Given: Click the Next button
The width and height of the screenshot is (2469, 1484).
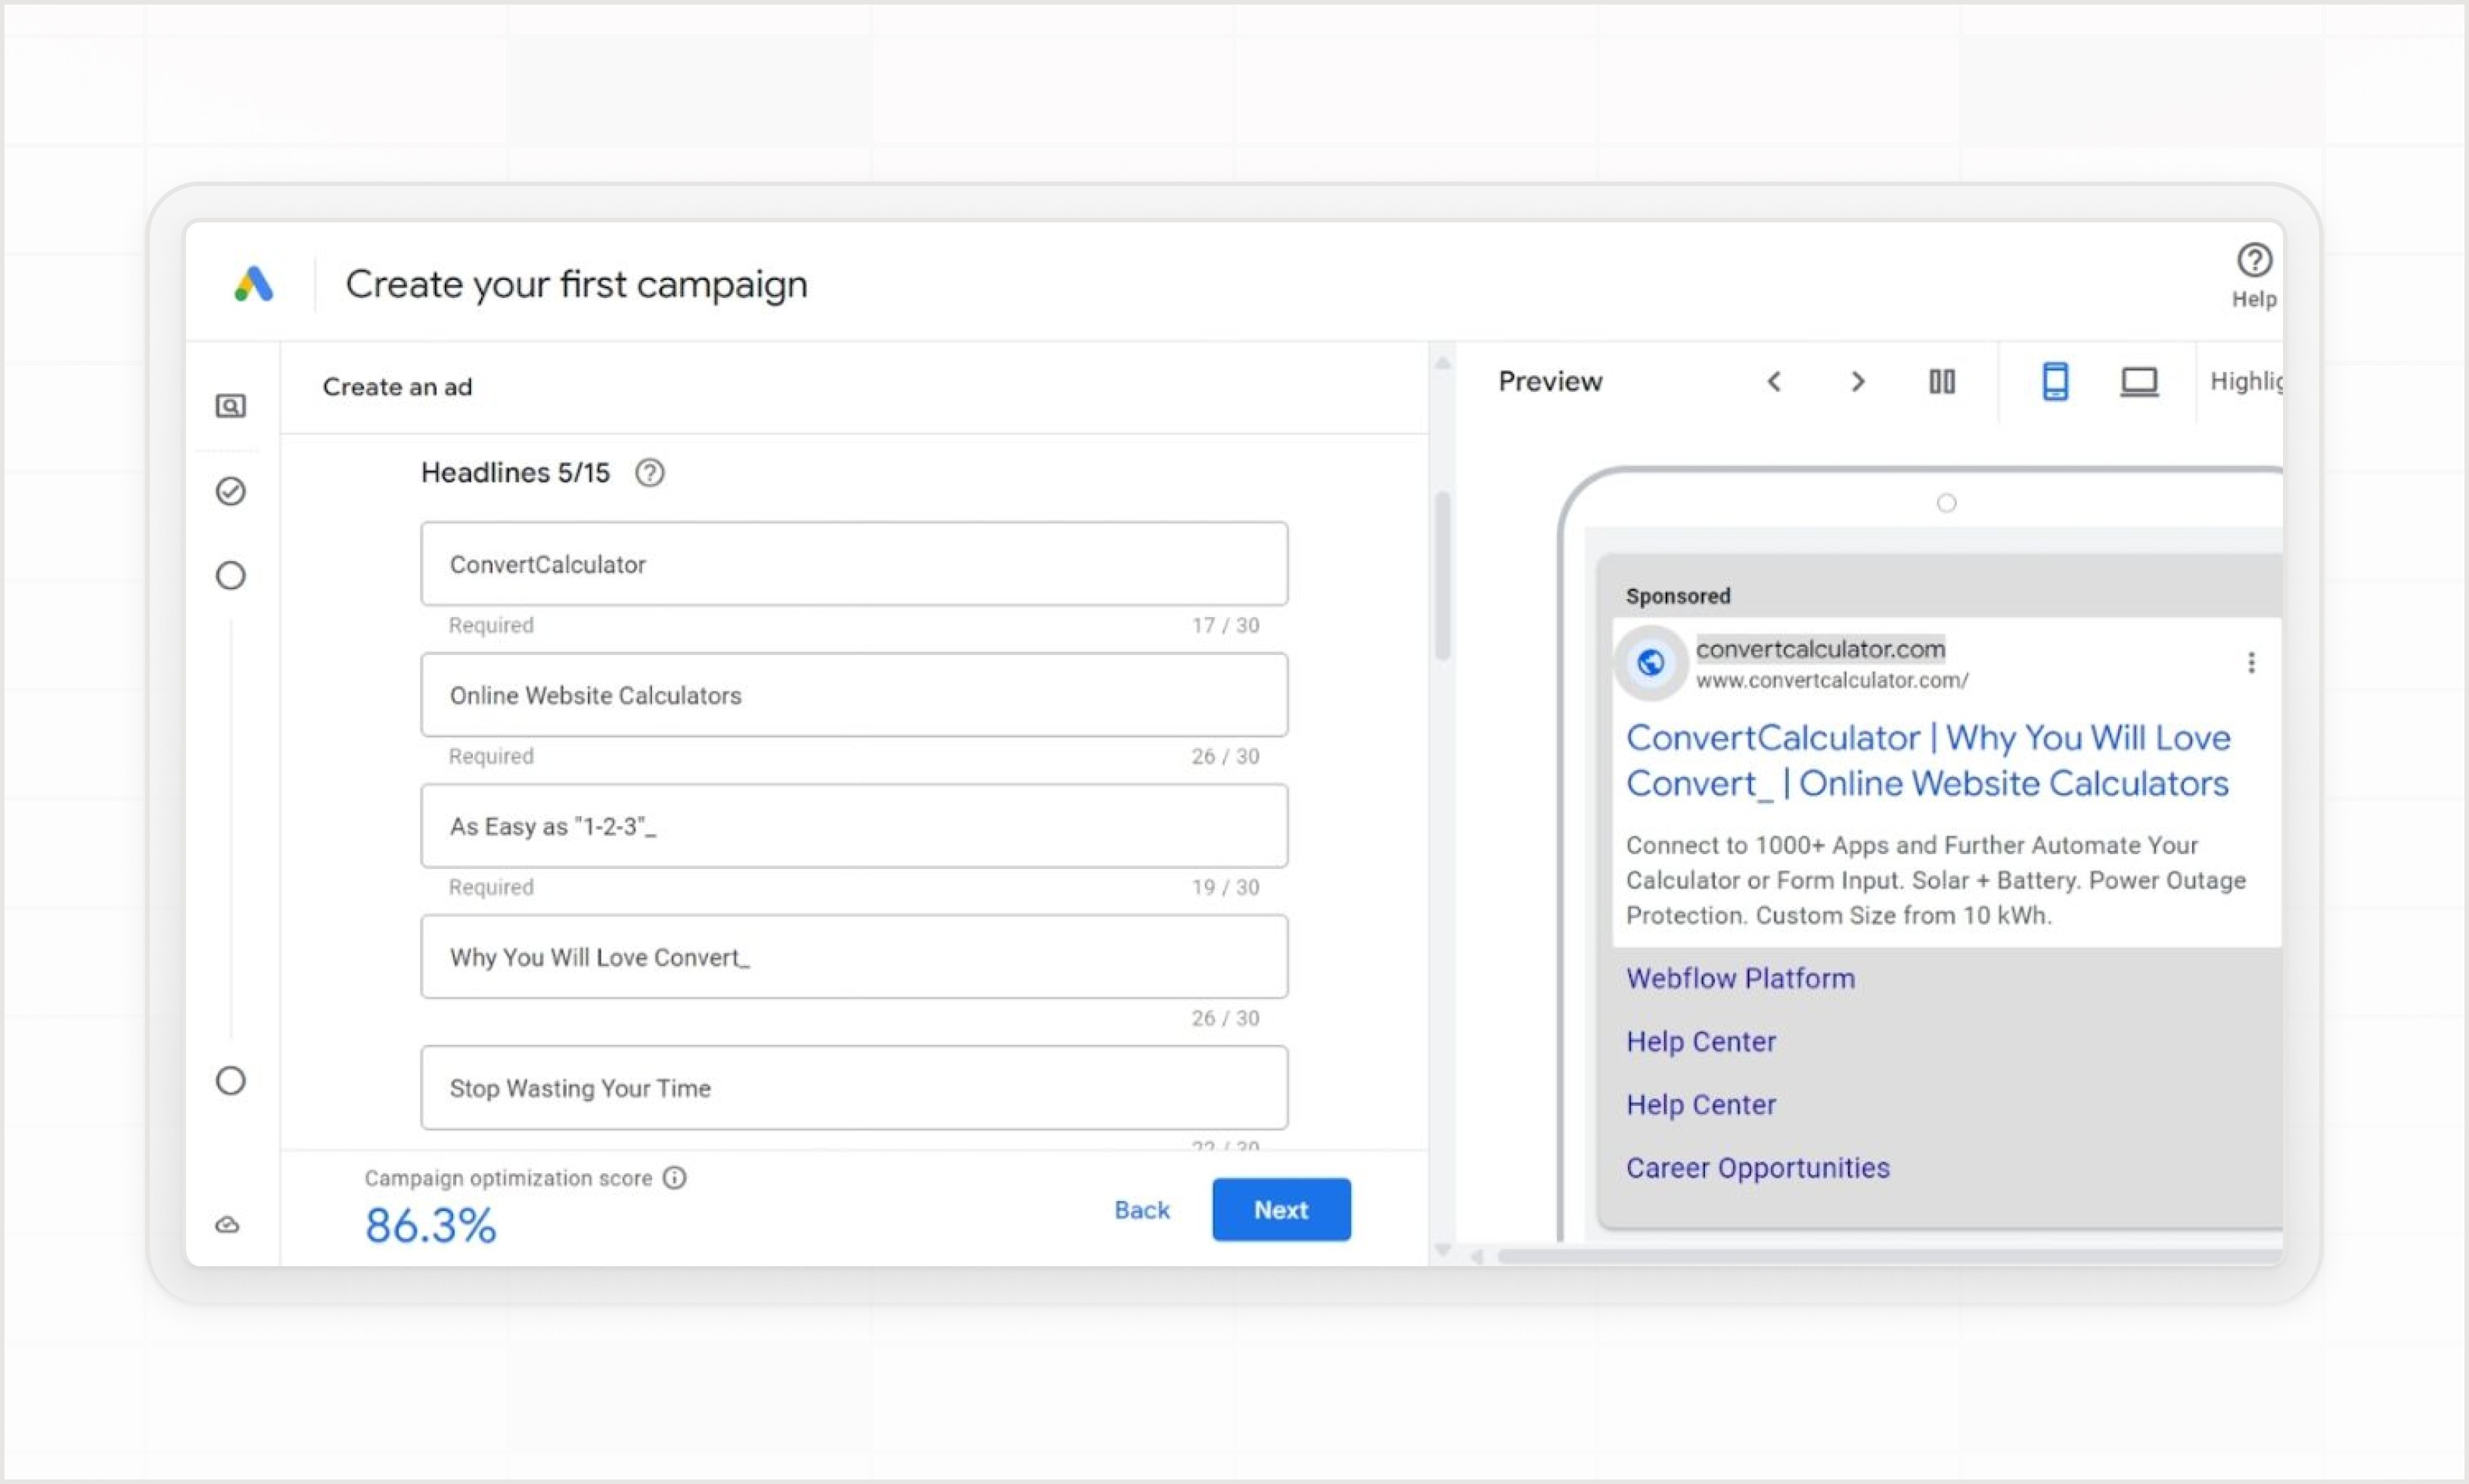Looking at the screenshot, I should coord(1281,1210).
